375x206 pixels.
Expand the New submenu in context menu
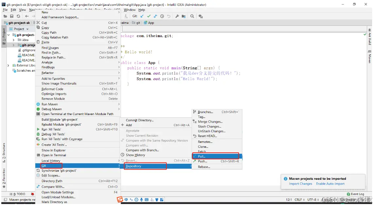pos(78,12)
